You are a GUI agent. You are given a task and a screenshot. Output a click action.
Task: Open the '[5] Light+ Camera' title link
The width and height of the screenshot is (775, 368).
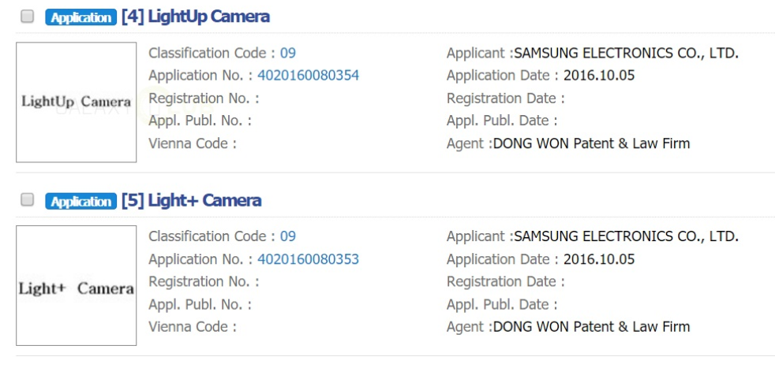[x=191, y=200]
